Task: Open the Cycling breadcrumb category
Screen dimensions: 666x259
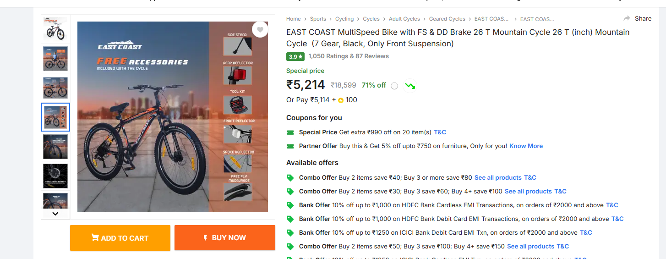Action: [344, 19]
